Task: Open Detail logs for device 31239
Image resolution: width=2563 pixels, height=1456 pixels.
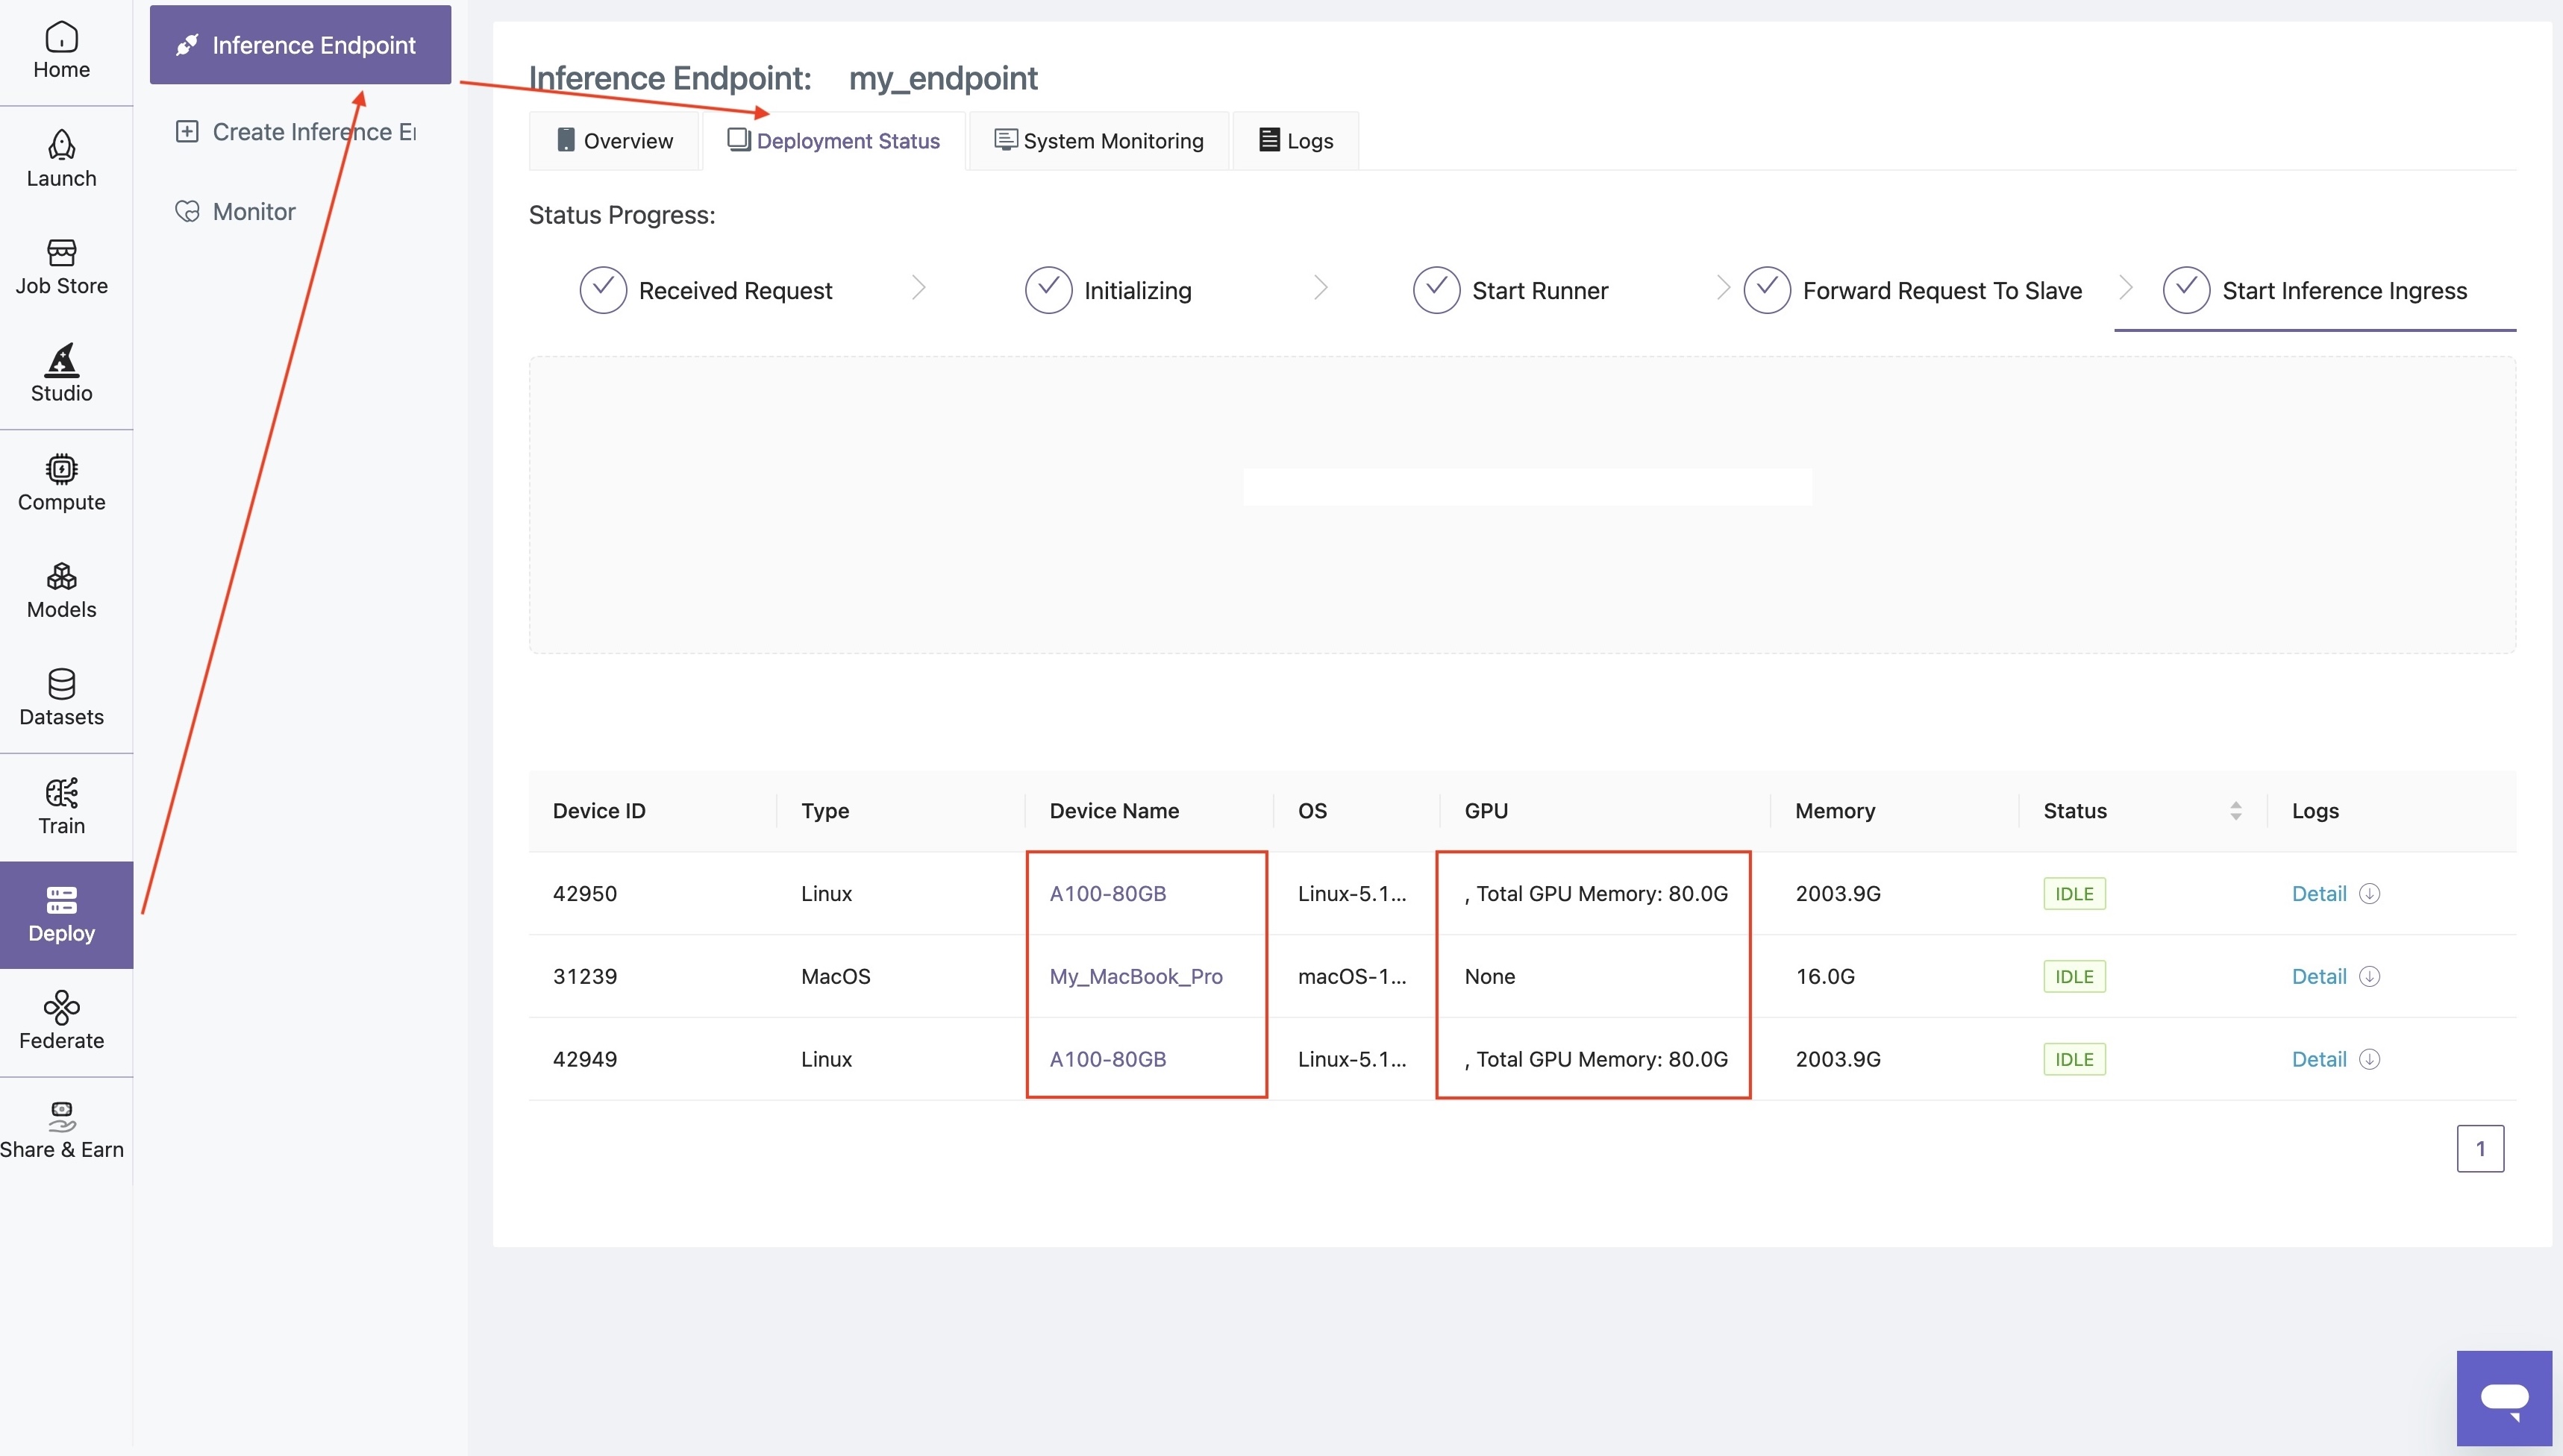Action: [x=2319, y=976]
